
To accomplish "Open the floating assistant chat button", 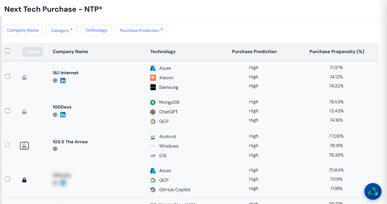I will (373, 192).
